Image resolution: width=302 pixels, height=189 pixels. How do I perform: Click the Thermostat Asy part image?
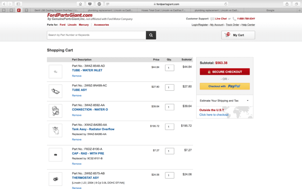click(55, 178)
